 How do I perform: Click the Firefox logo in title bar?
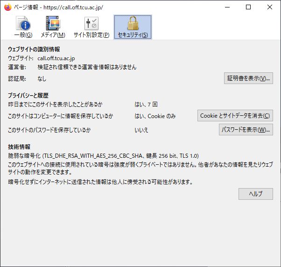tap(8, 7)
